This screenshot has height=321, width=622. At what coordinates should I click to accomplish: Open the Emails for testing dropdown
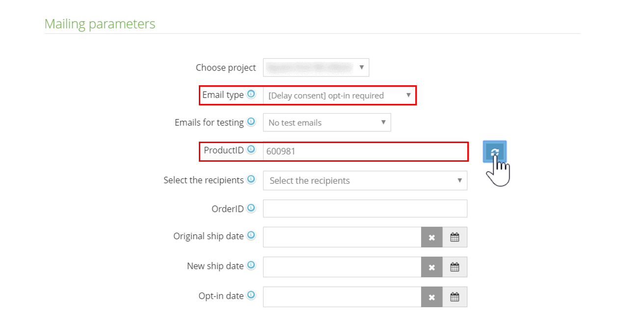(x=326, y=123)
